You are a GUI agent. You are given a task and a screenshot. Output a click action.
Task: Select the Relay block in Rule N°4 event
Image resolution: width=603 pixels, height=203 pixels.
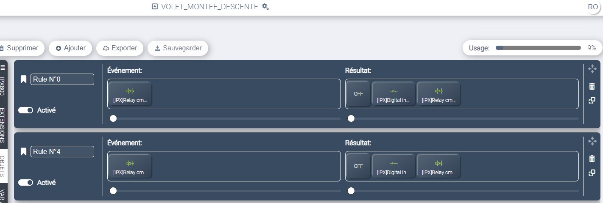coord(130,166)
